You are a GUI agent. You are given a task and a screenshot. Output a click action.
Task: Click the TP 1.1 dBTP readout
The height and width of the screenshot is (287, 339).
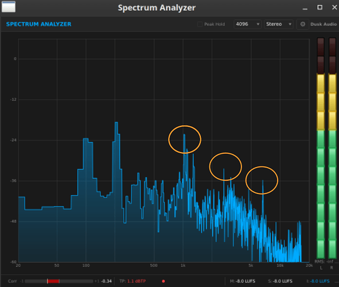[x=133, y=281]
